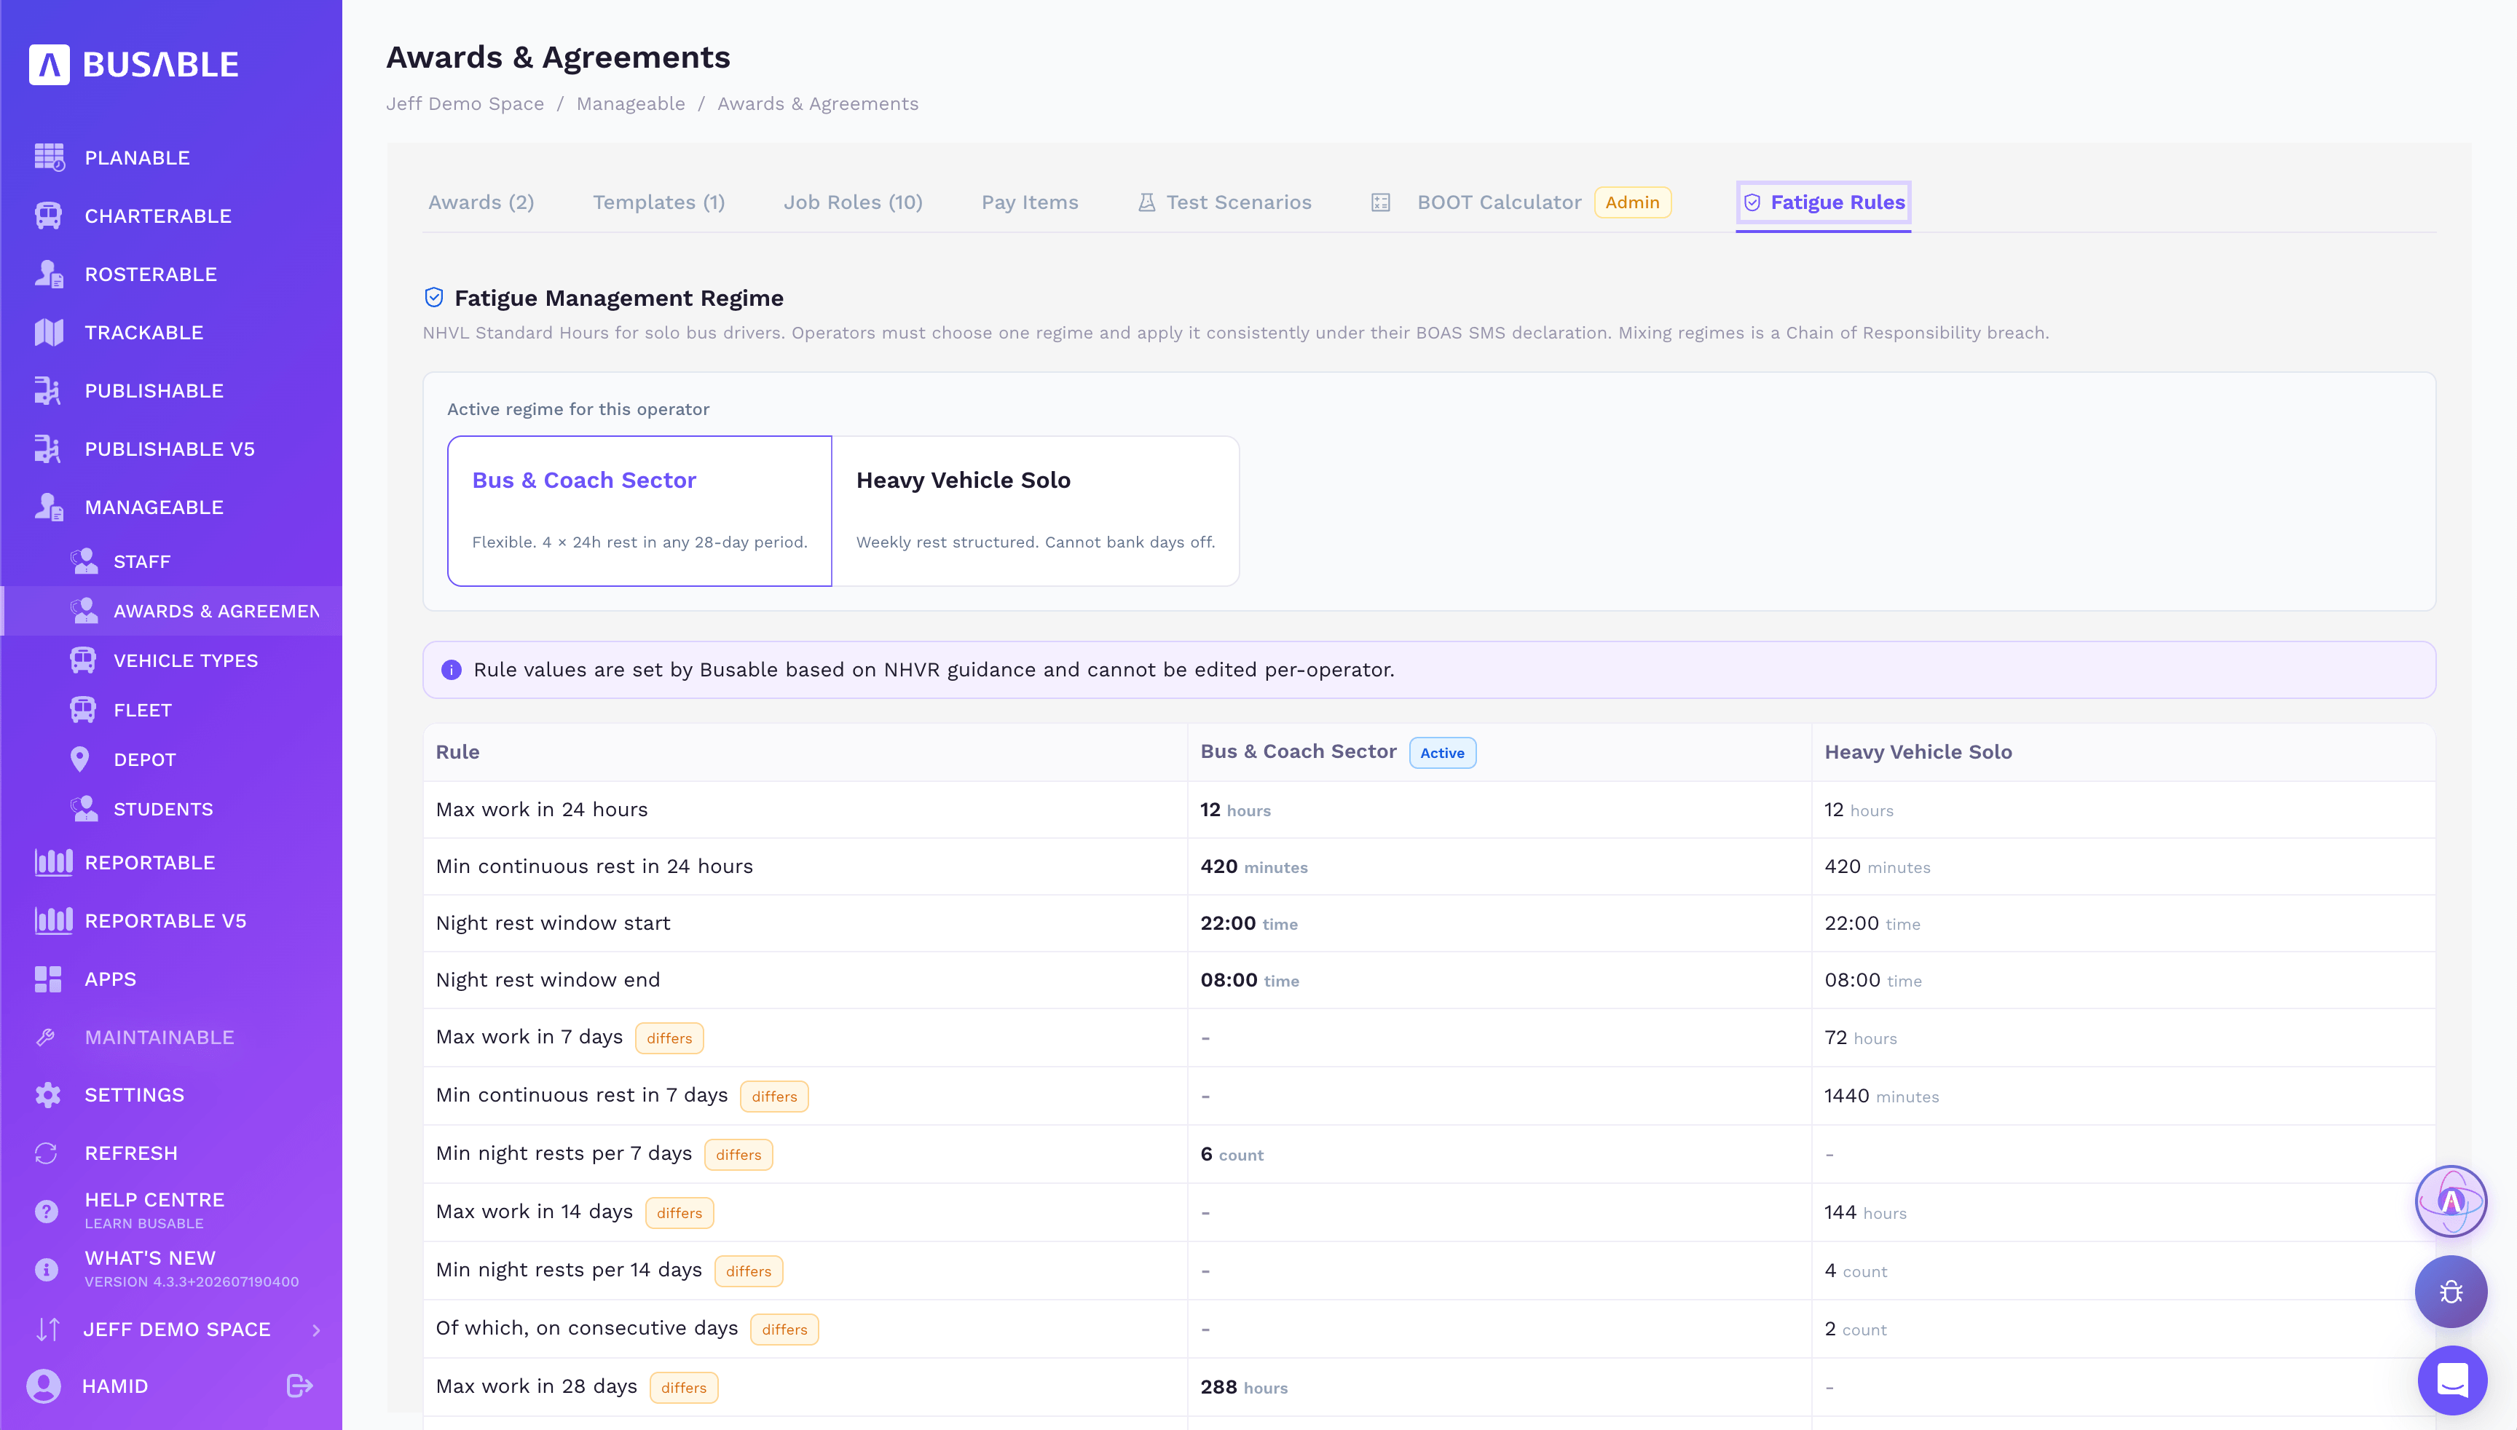Open the Trackable map icon
The width and height of the screenshot is (2517, 1430).
48,332
